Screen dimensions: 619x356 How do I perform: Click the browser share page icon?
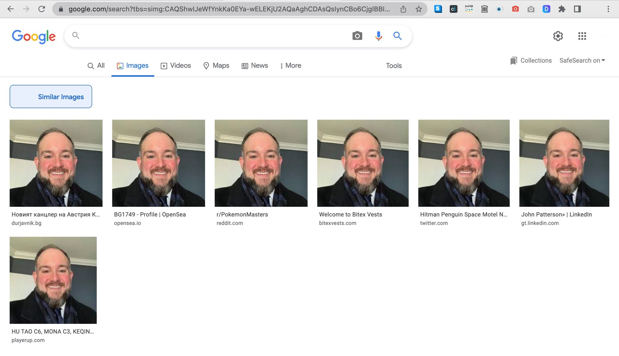pyautogui.click(x=403, y=9)
